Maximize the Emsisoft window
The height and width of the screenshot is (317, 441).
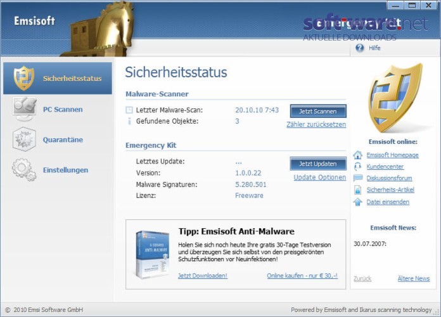pyautogui.click(x=412, y=5)
